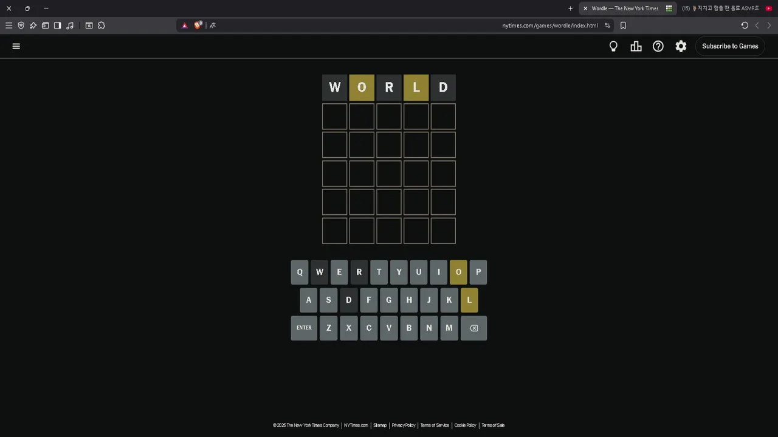Click the R key on the Wordle keyboard

click(x=359, y=272)
